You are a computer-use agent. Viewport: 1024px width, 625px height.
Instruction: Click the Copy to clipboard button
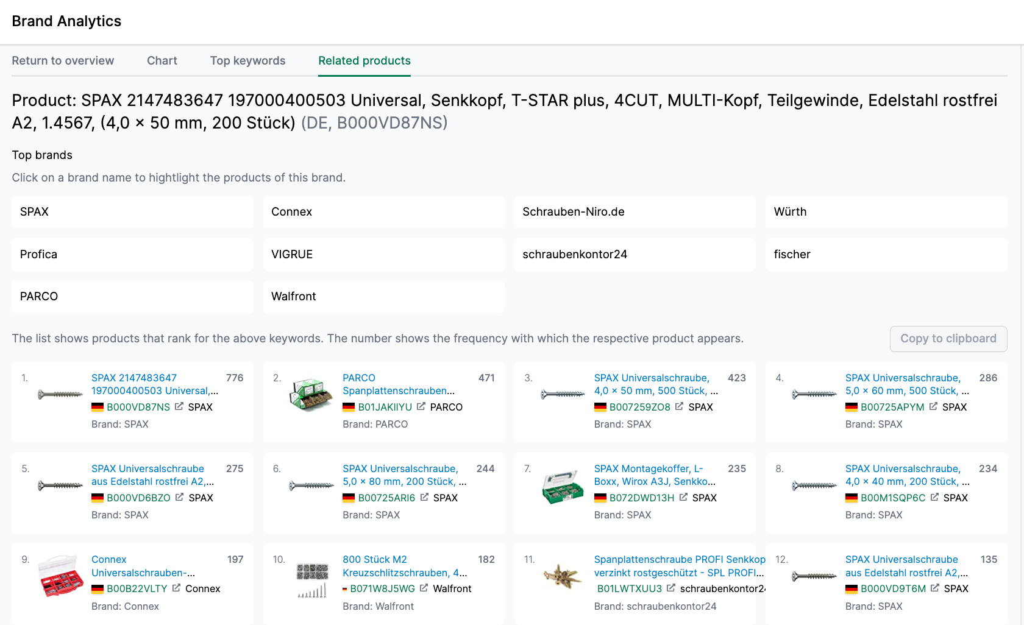click(948, 339)
